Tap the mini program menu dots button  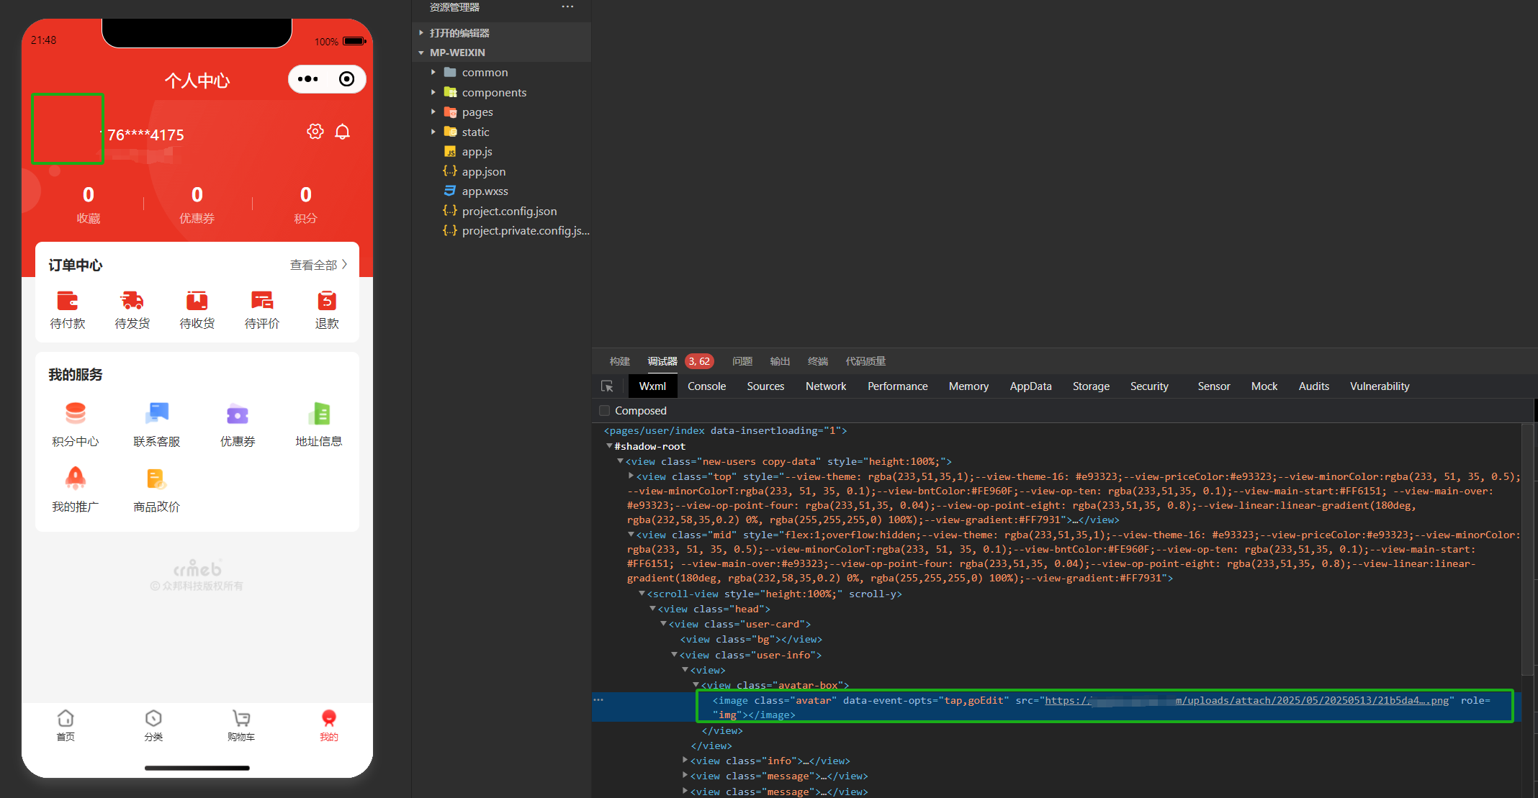click(x=308, y=79)
